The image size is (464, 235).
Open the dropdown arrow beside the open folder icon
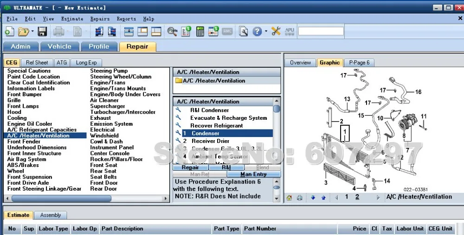(32, 31)
